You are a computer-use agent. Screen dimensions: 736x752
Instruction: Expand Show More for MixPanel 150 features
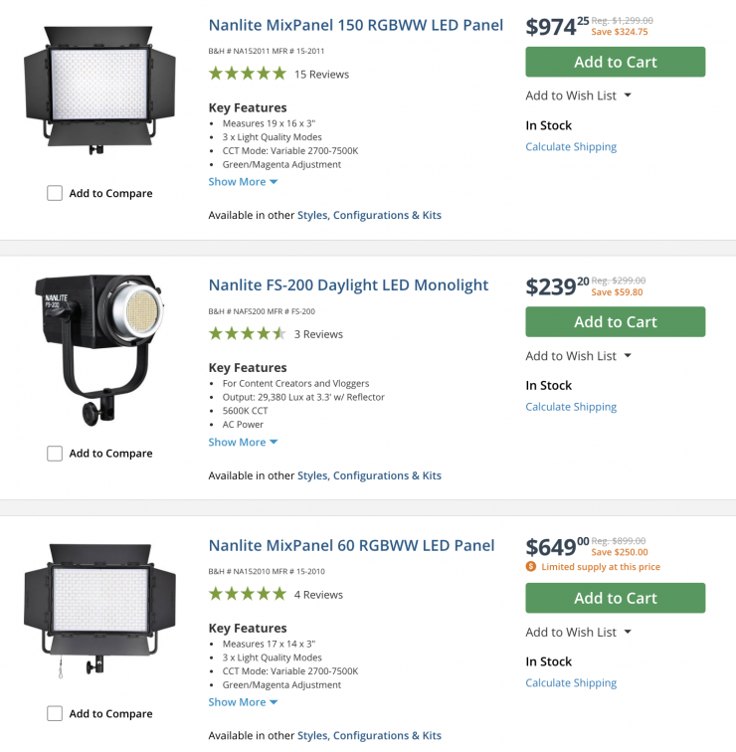click(x=243, y=182)
